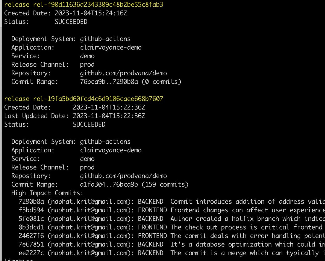The image size is (325, 261).
Task: Click commit hash 7290b8a in the list
Action: click(x=31, y=202)
